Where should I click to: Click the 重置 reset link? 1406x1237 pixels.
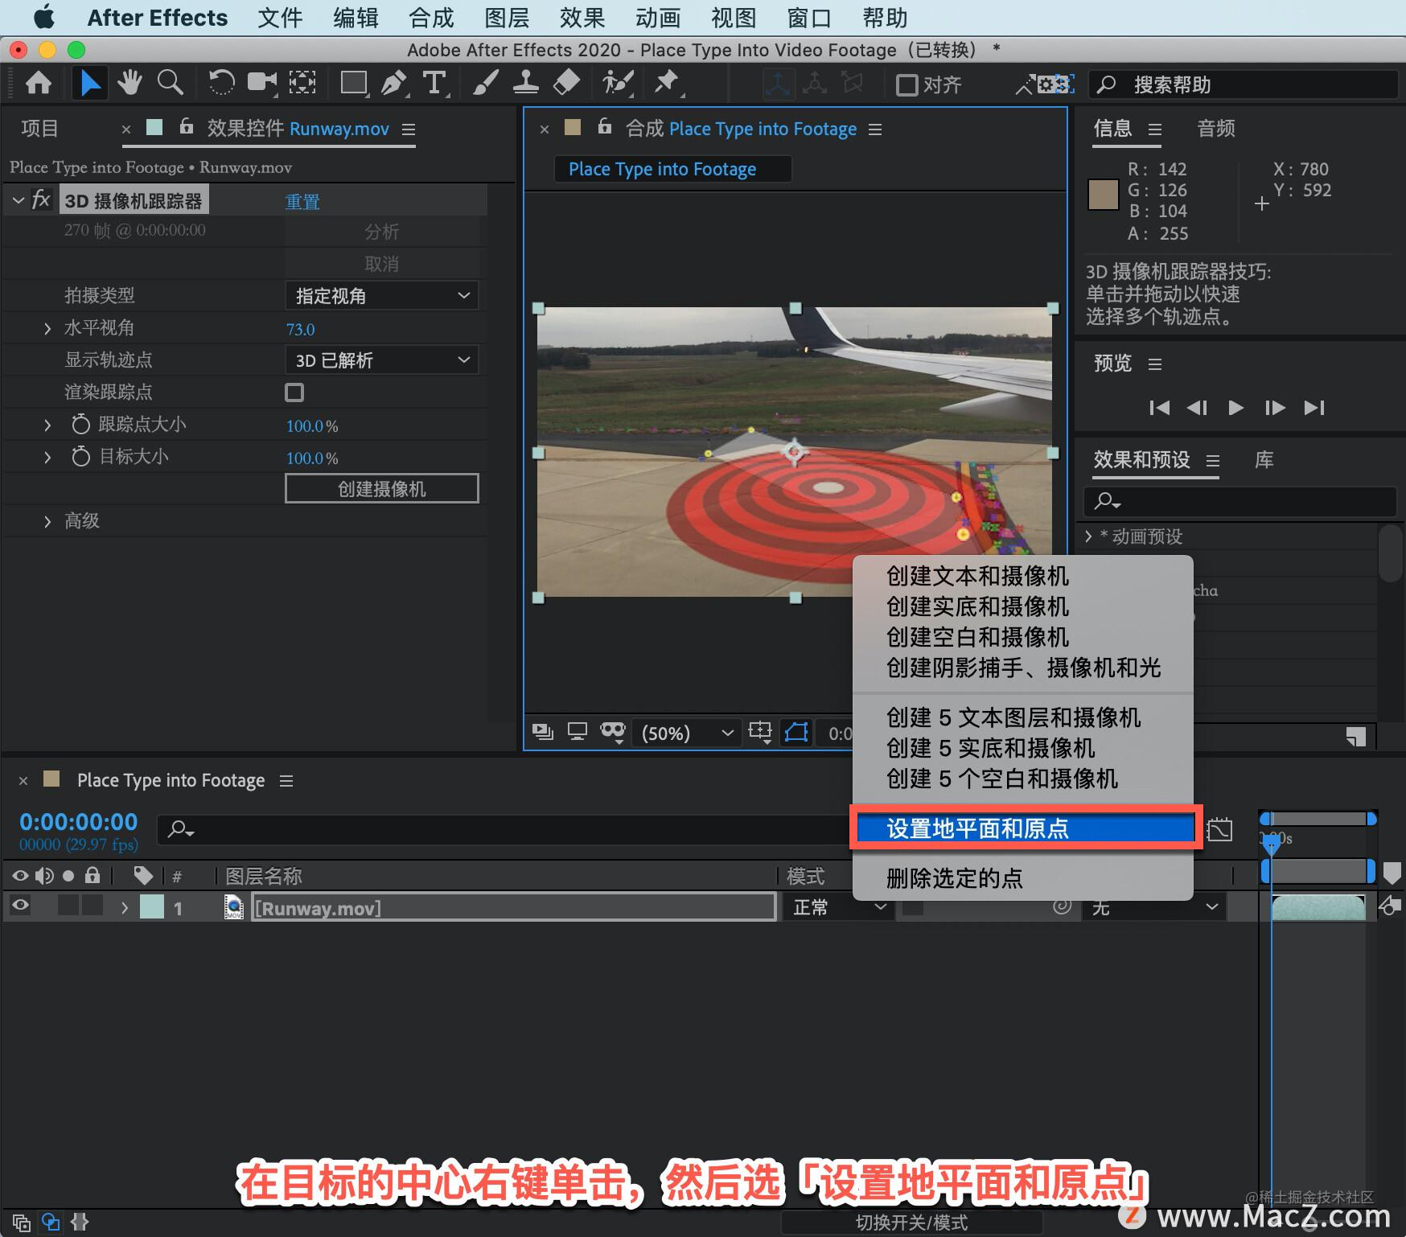(302, 201)
